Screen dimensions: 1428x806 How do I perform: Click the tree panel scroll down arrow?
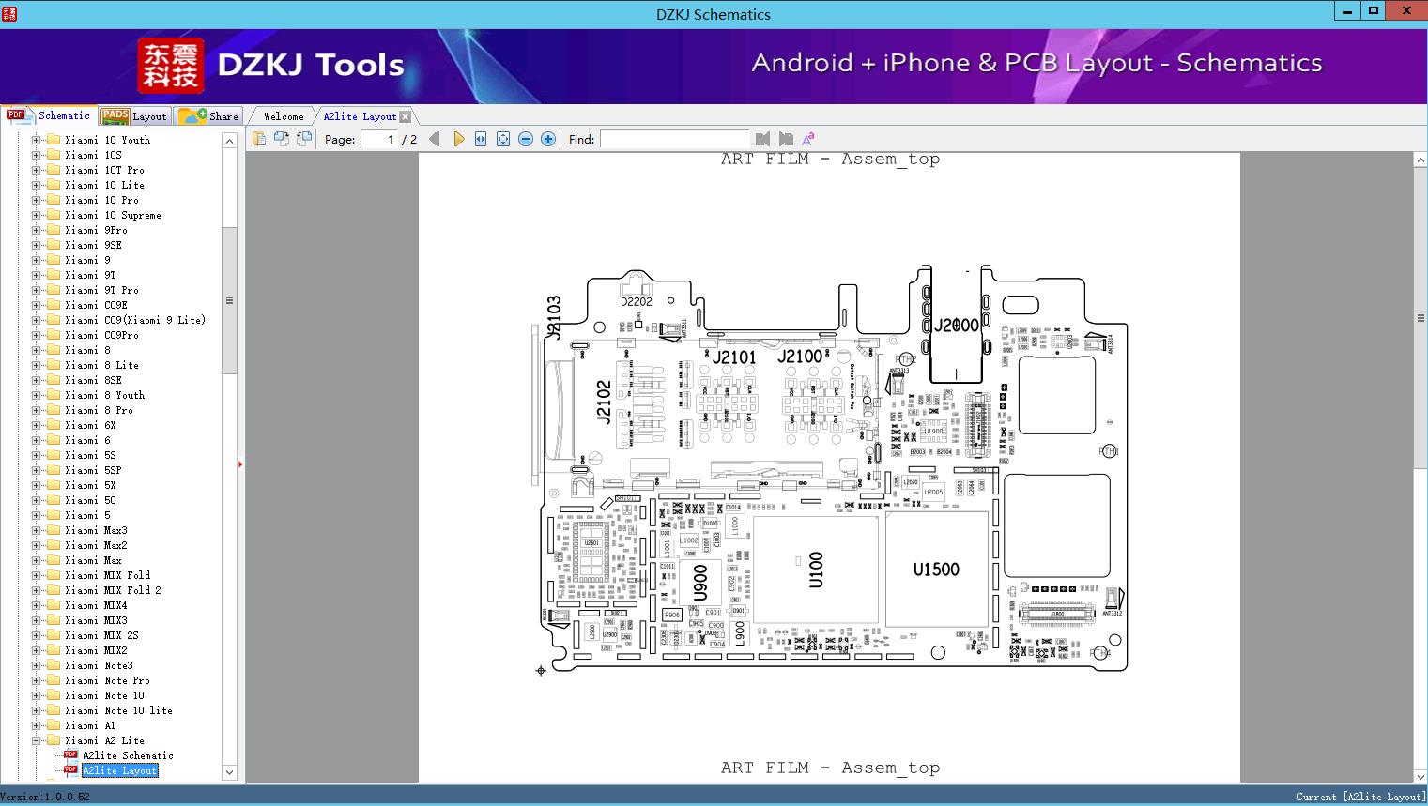(229, 772)
